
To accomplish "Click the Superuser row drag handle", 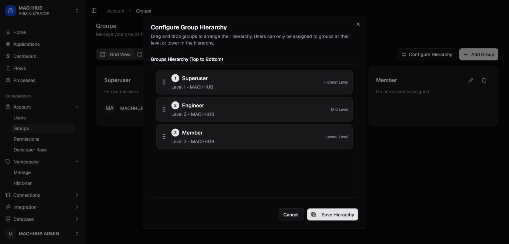I will click(x=164, y=82).
